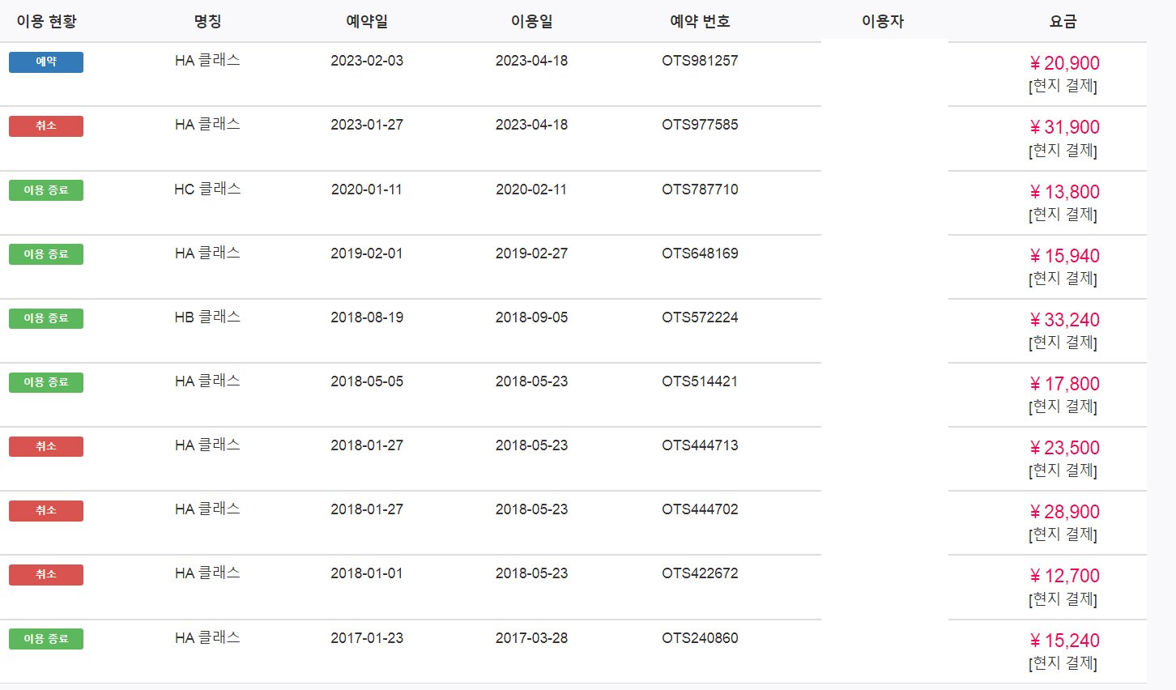Click the ¥33,240 fee amount
The image size is (1176, 690).
(x=1064, y=320)
